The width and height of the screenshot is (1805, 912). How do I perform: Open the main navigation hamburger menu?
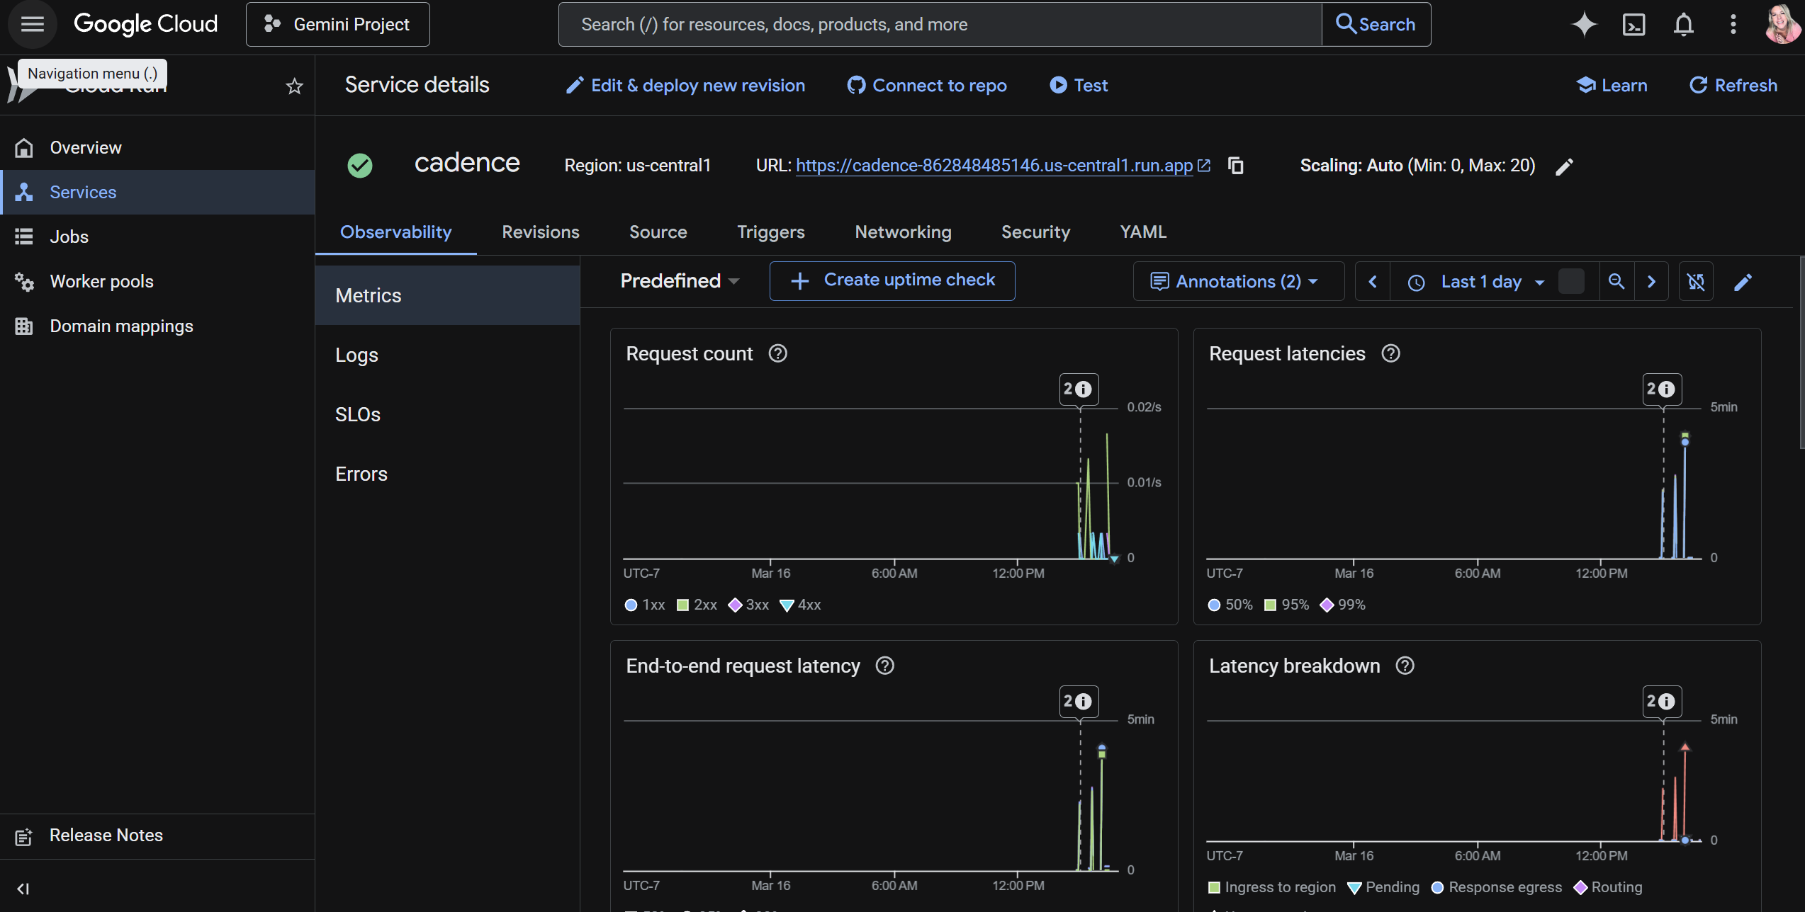point(33,24)
